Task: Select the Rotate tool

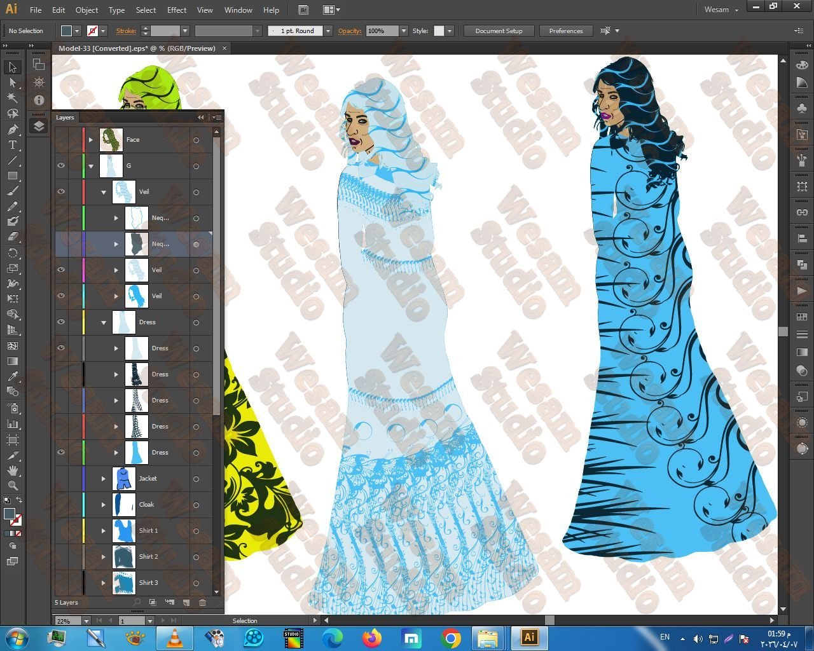Action: 13,253
